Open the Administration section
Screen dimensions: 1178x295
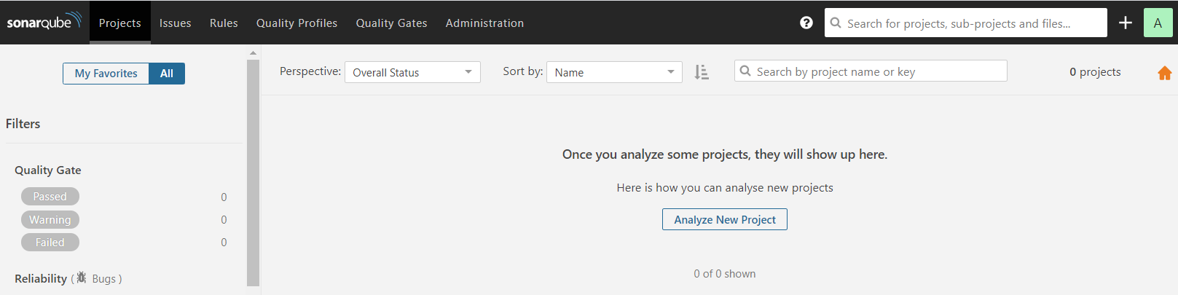tap(484, 23)
